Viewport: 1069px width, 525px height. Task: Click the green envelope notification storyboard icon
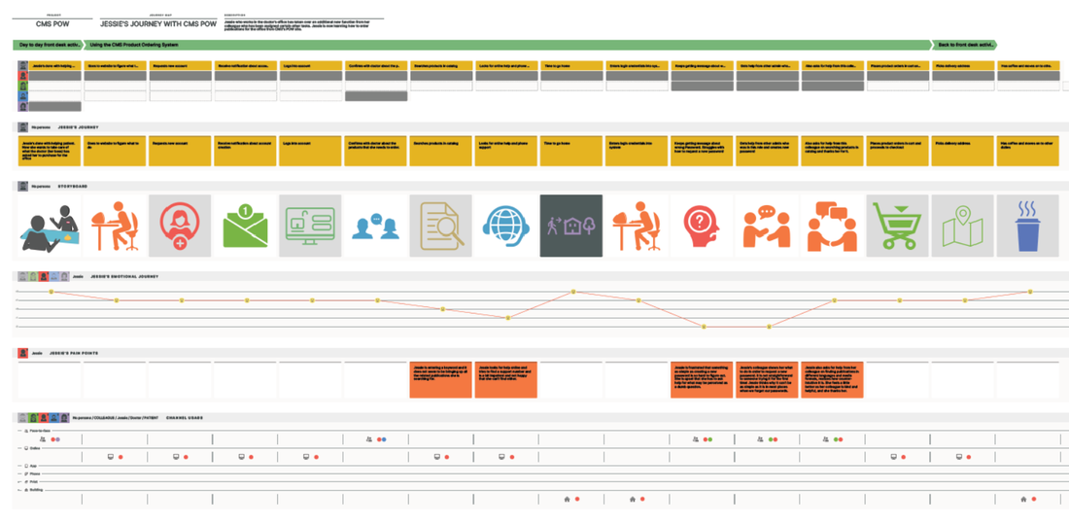(x=246, y=227)
